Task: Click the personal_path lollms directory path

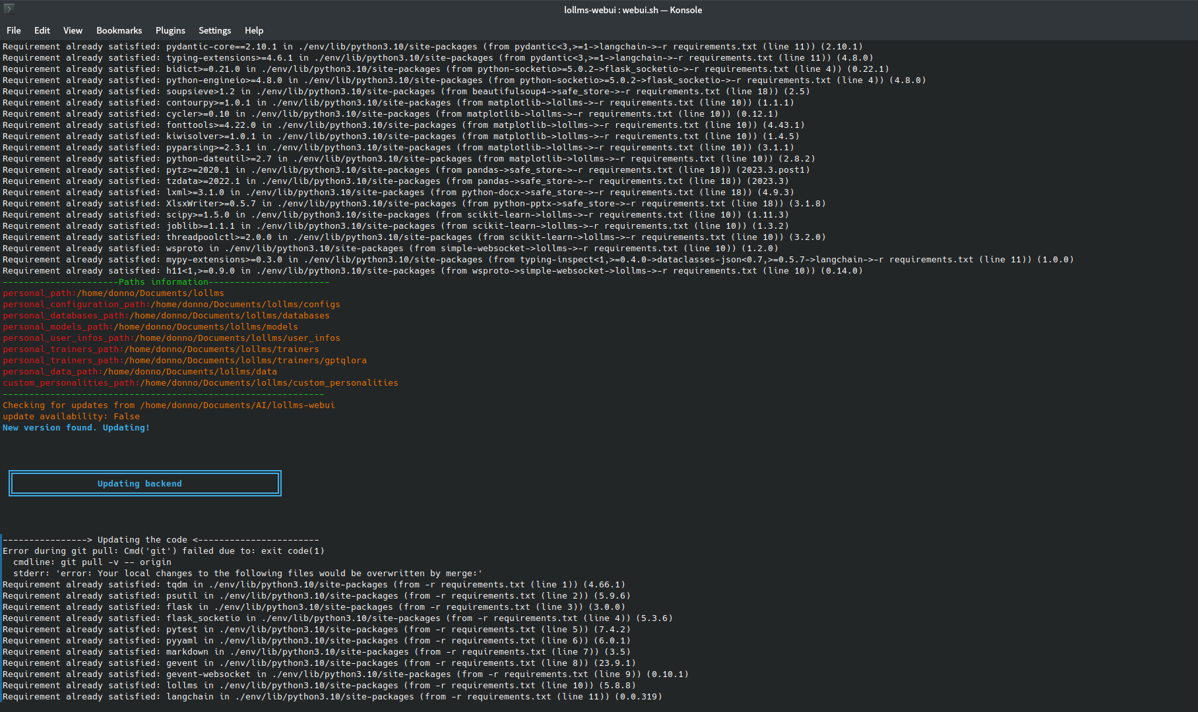Action: coord(112,293)
